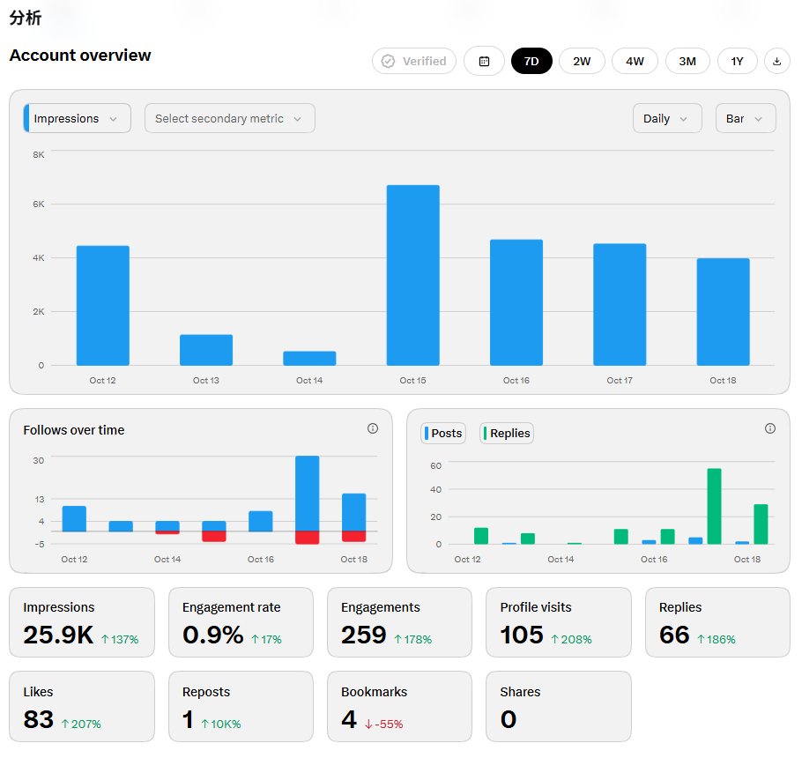Viewport: 802px width, 758px height.
Task: Open the Profile visits 105 card
Action: (x=559, y=622)
